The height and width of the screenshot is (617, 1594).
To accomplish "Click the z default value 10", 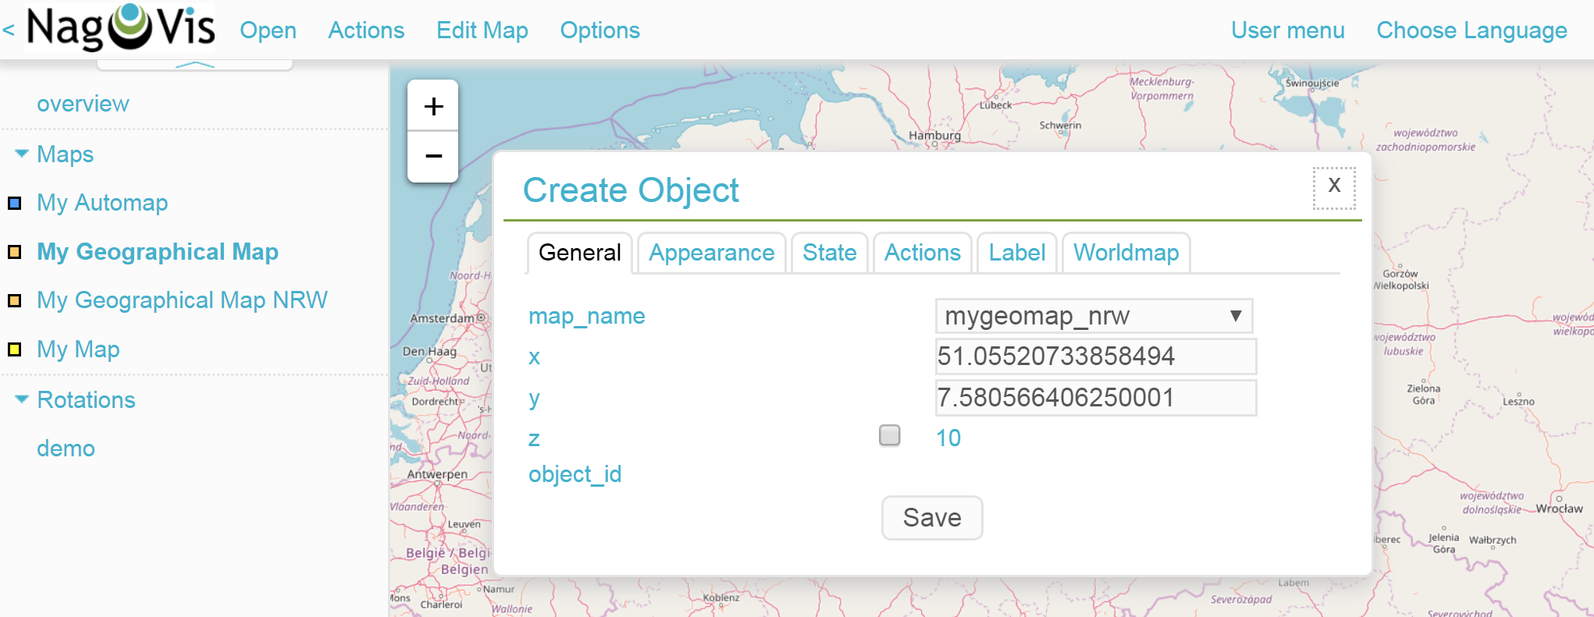I will 948,438.
